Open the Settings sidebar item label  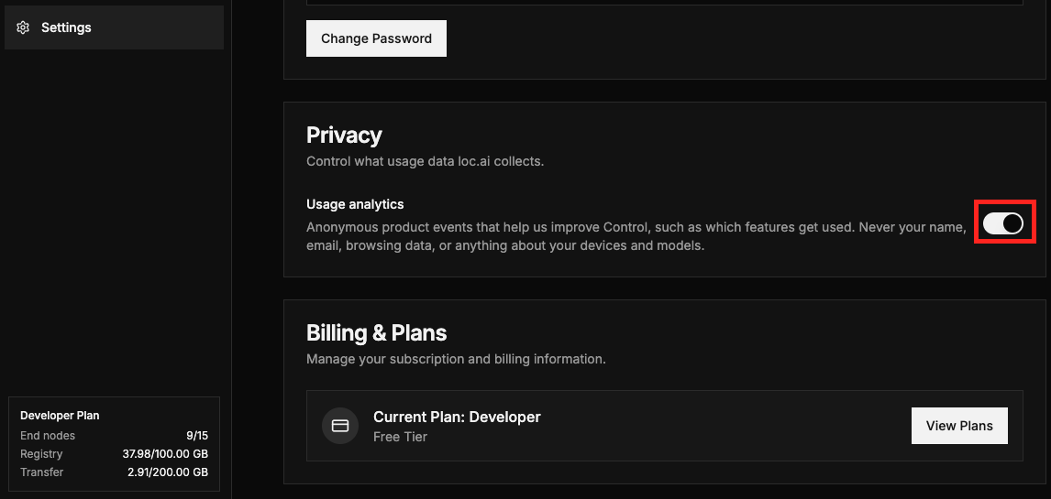click(66, 27)
